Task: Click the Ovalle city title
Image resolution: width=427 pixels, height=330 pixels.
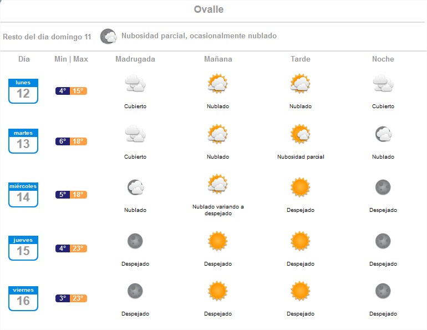Action: point(209,9)
